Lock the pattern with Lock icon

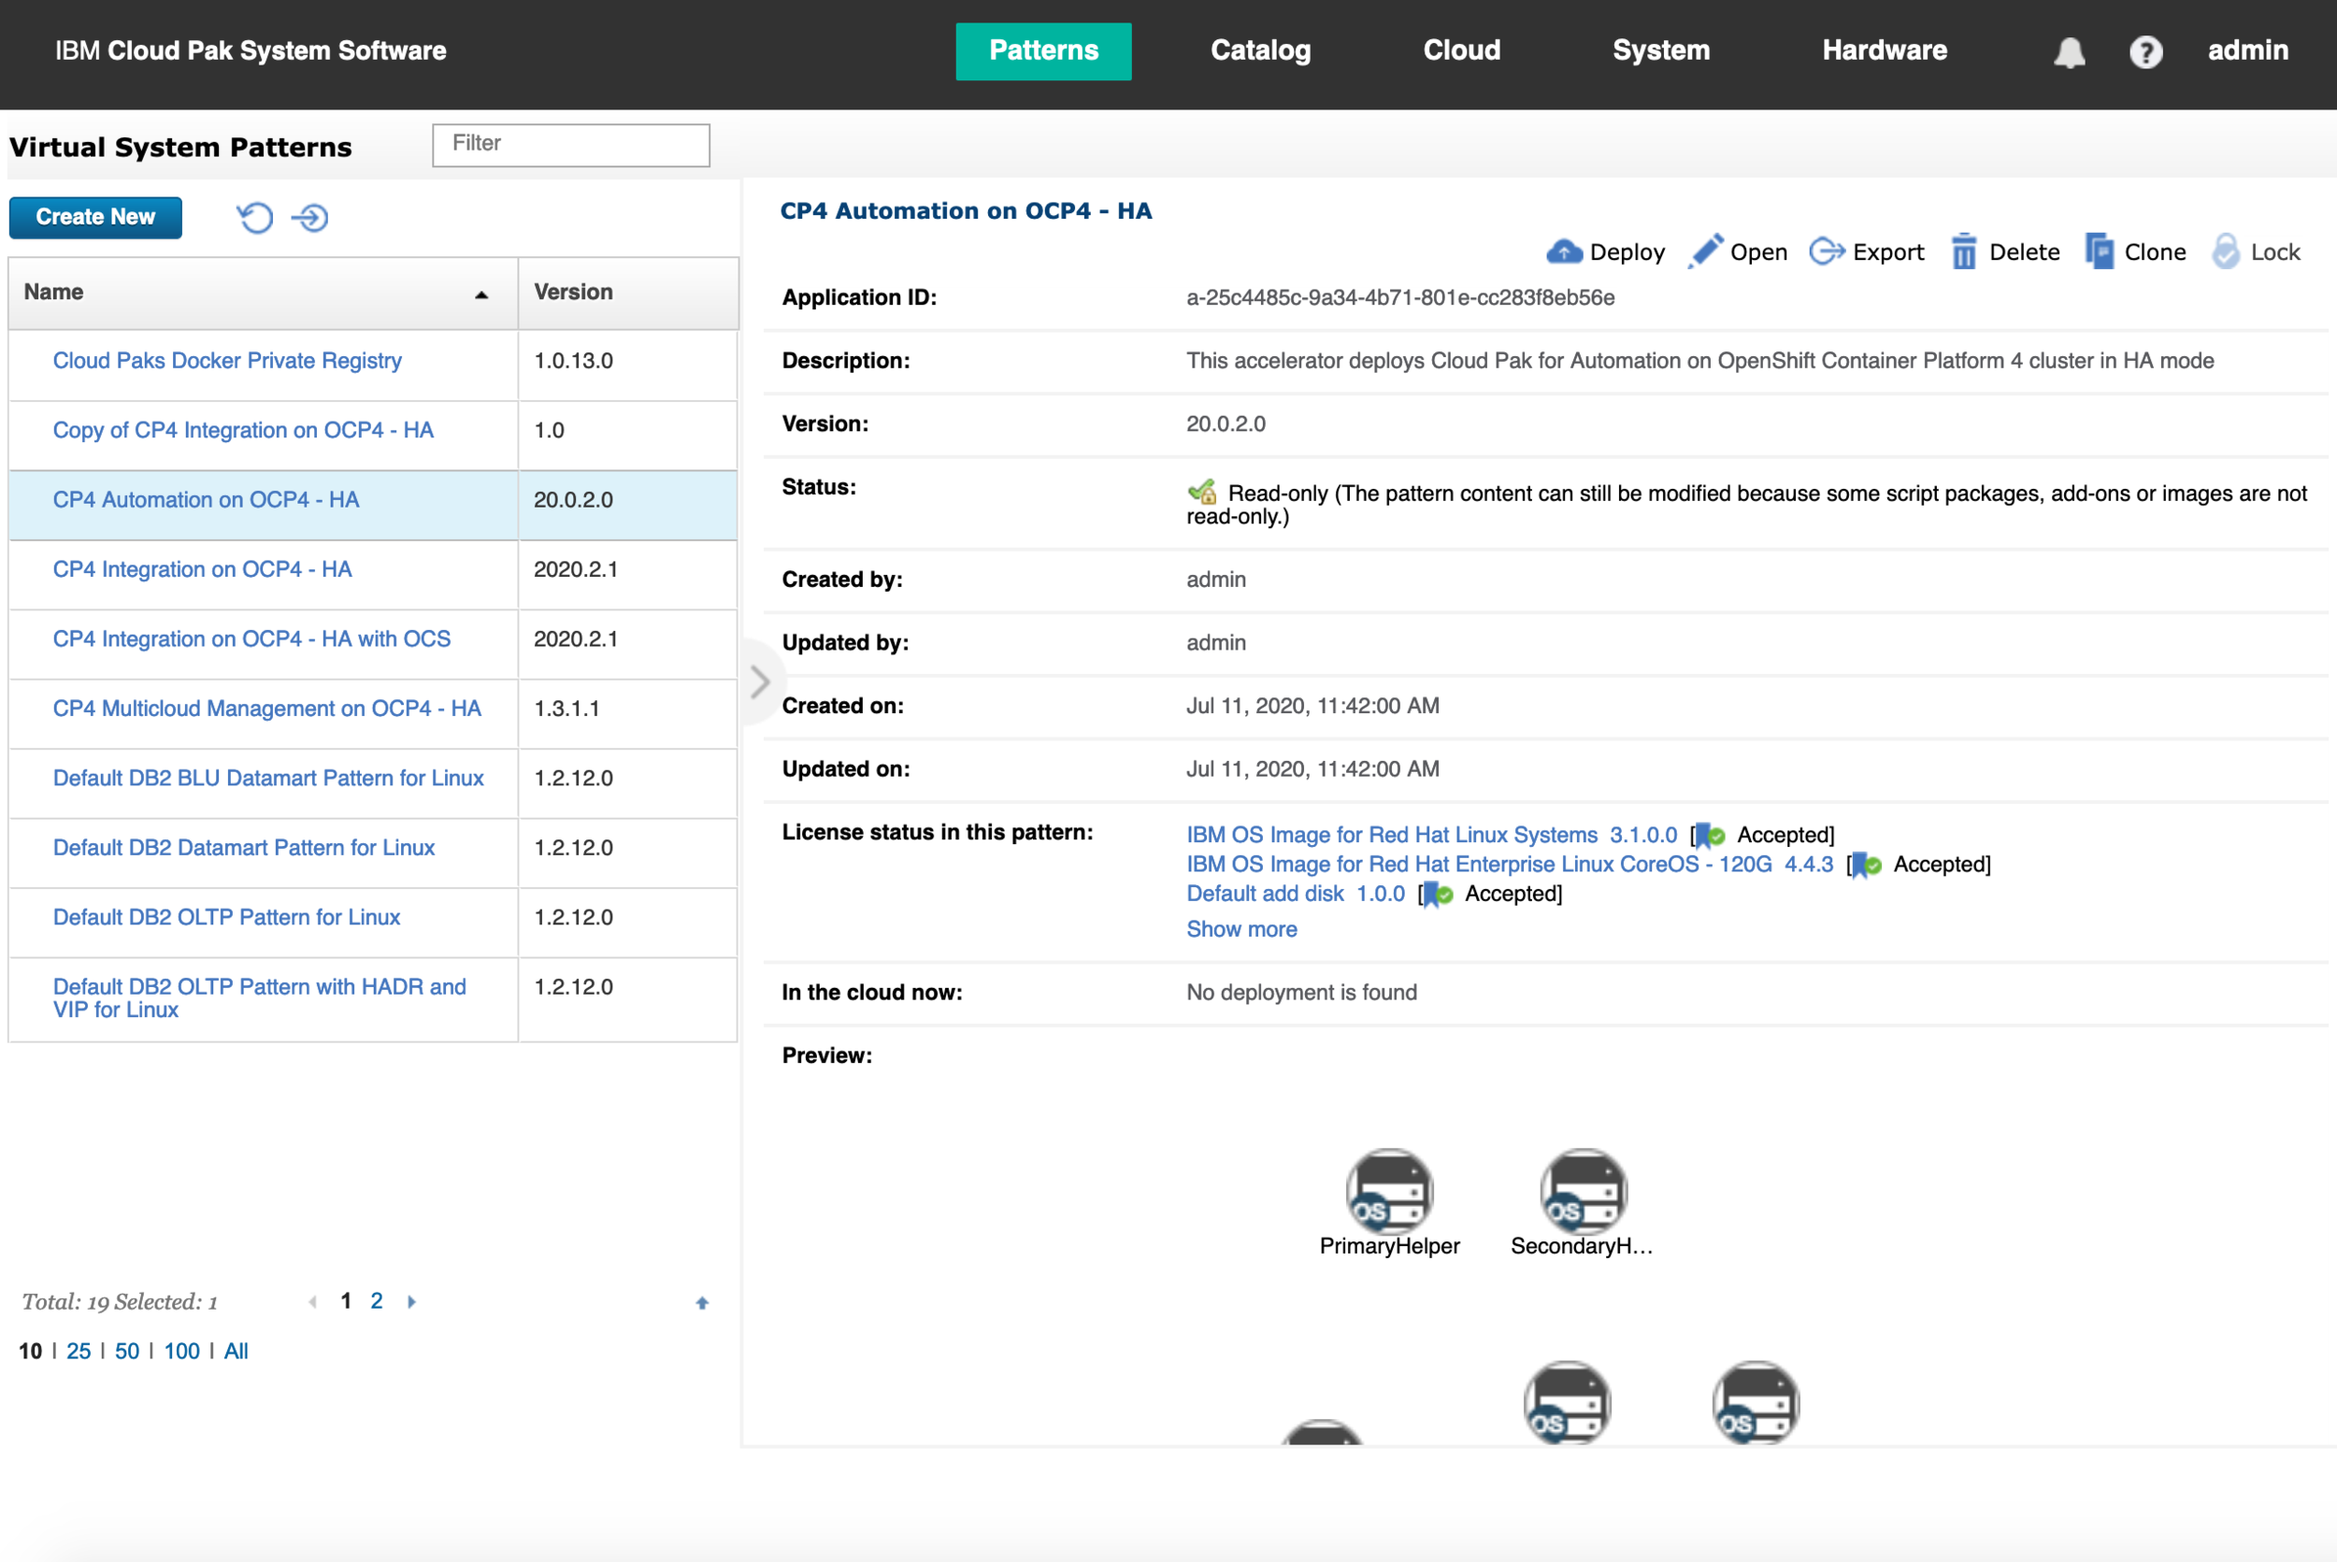(x=2226, y=252)
